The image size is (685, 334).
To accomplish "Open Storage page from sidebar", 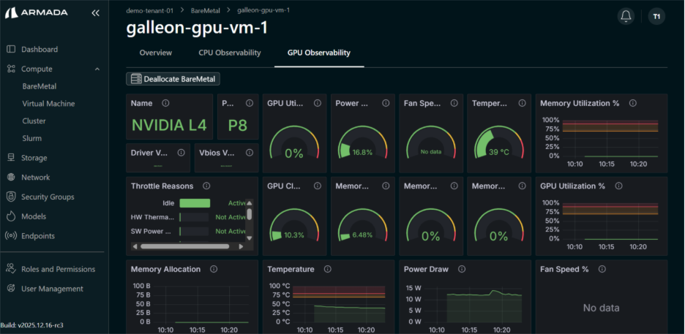I will point(34,158).
